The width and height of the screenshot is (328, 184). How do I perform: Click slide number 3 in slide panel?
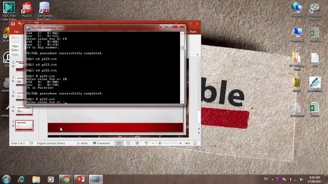pos(13,92)
